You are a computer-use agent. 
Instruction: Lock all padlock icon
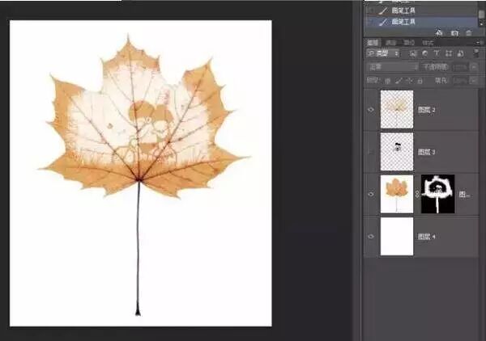click(x=420, y=81)
